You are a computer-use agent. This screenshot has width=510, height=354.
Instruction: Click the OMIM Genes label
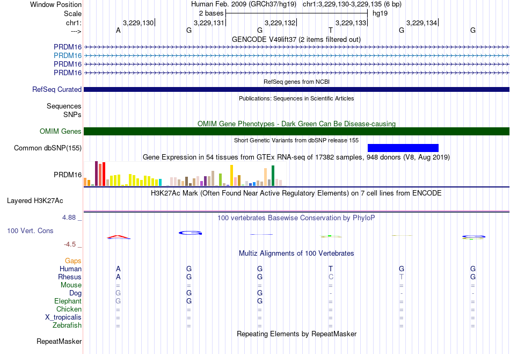coord(61,131)
